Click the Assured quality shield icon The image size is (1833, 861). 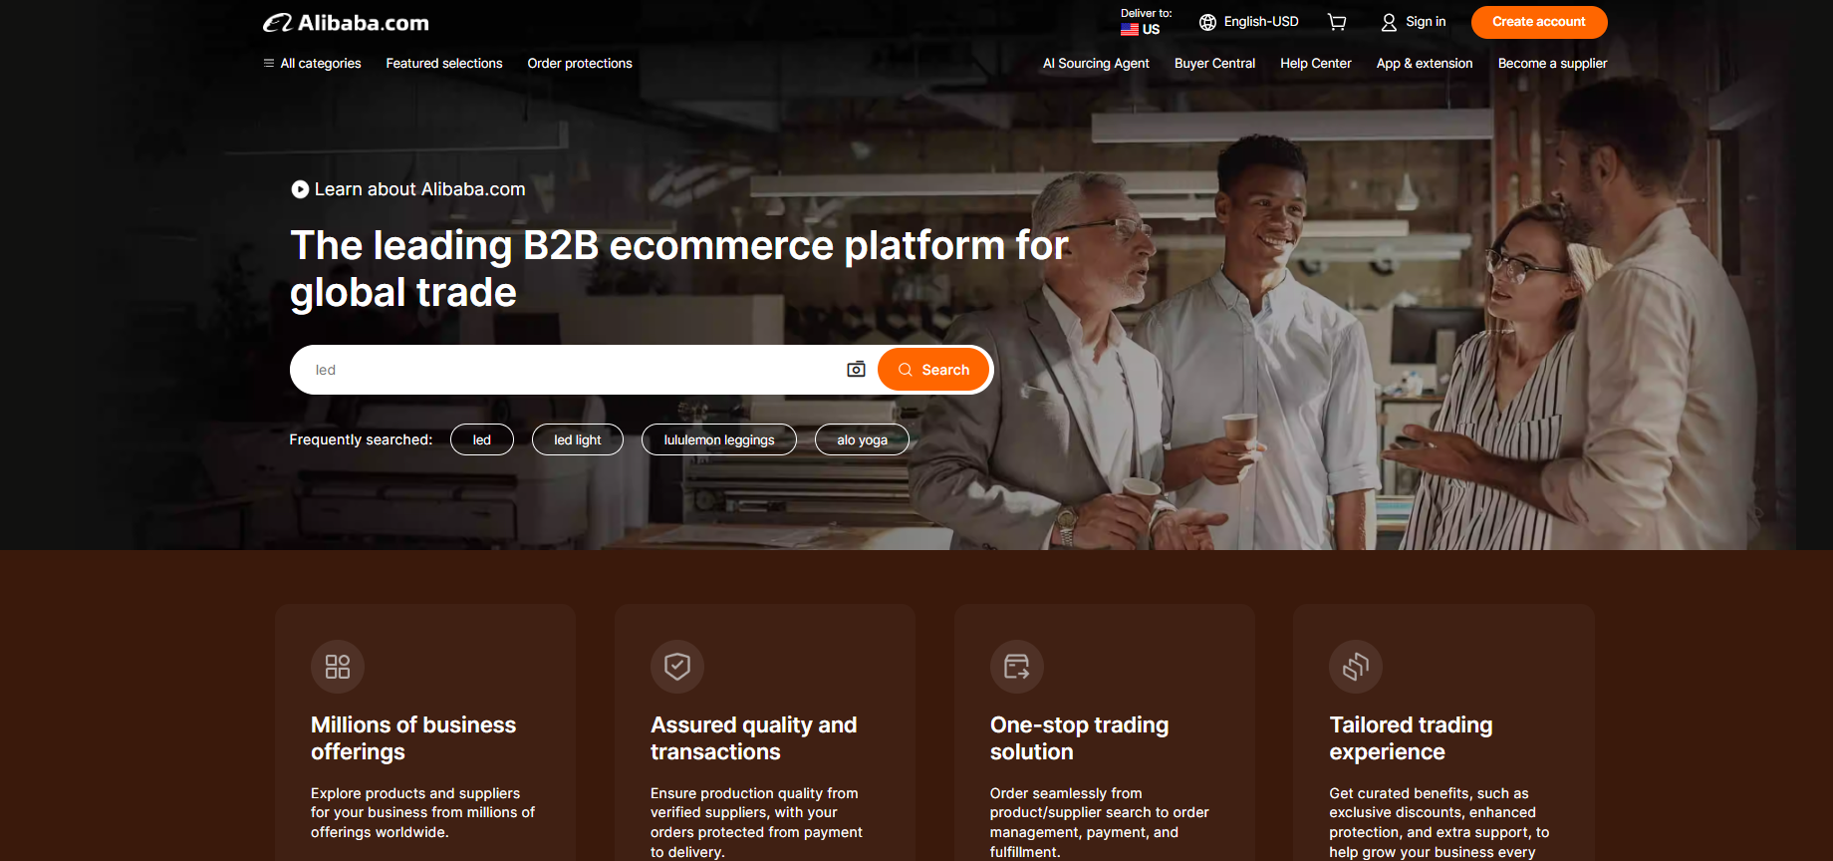677,667
